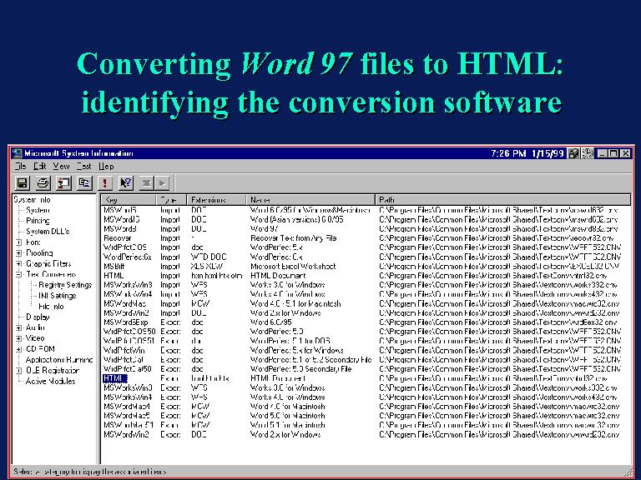The image size is (641, 480).
Task: Select the WrdPrfctWin key row
Action: [124, 350]
